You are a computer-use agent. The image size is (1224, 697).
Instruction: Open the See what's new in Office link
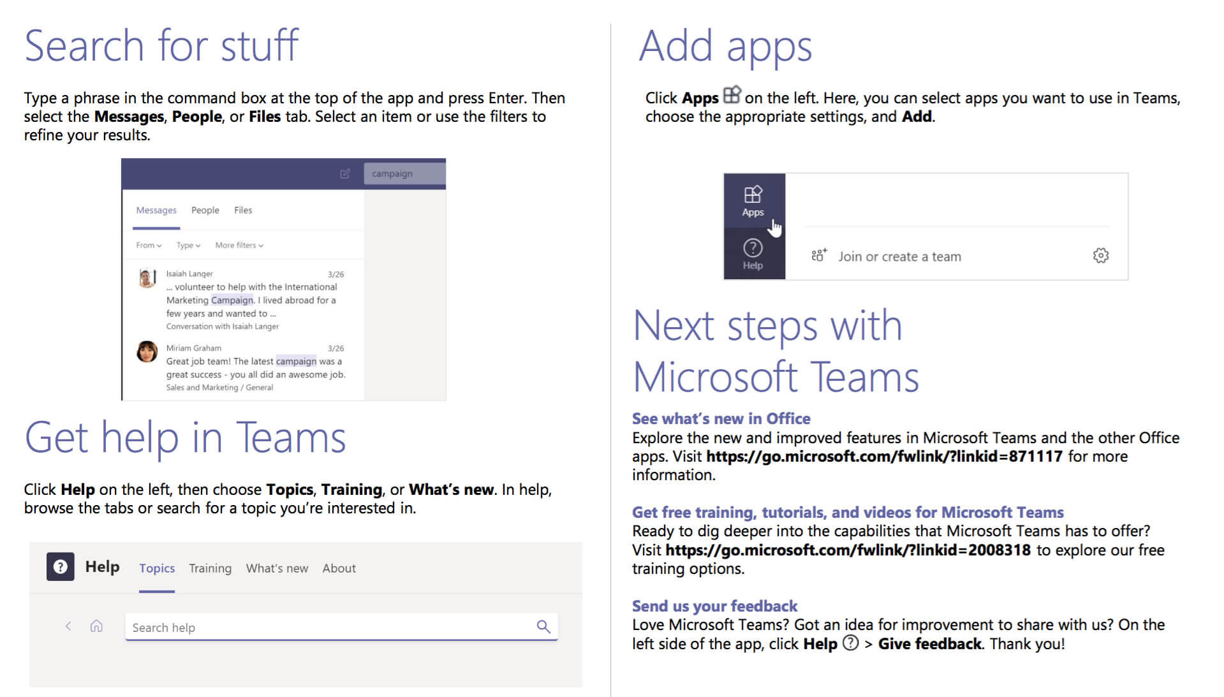point(721,419)
